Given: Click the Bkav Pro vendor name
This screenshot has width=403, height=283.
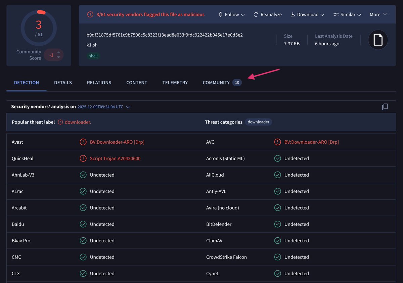Looking at the screenshot, I should (21, 241).
